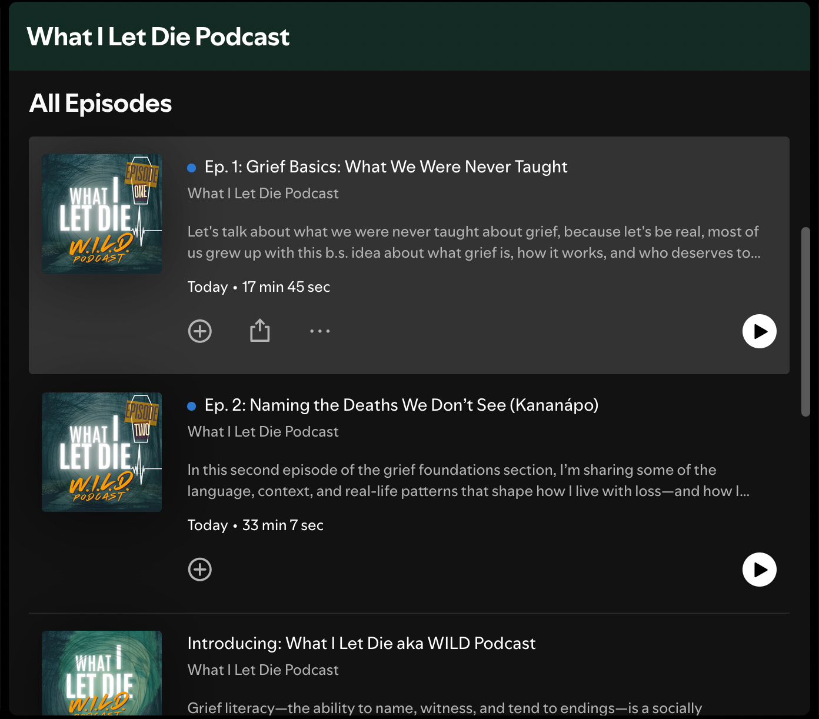Open title Ep. 2: Naming the Deaths We Don't See
This screenshot has height=719, width=819.
(401, 405)
